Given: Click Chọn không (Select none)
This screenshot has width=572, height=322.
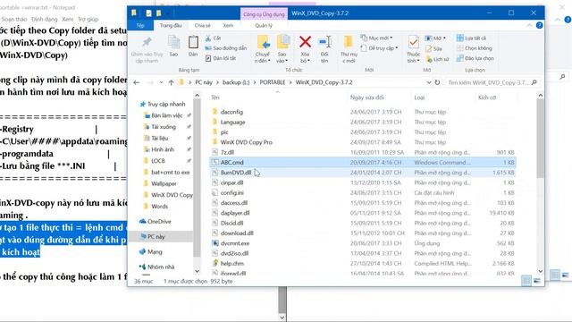Looking at the screenshot, I should [474, 48].
